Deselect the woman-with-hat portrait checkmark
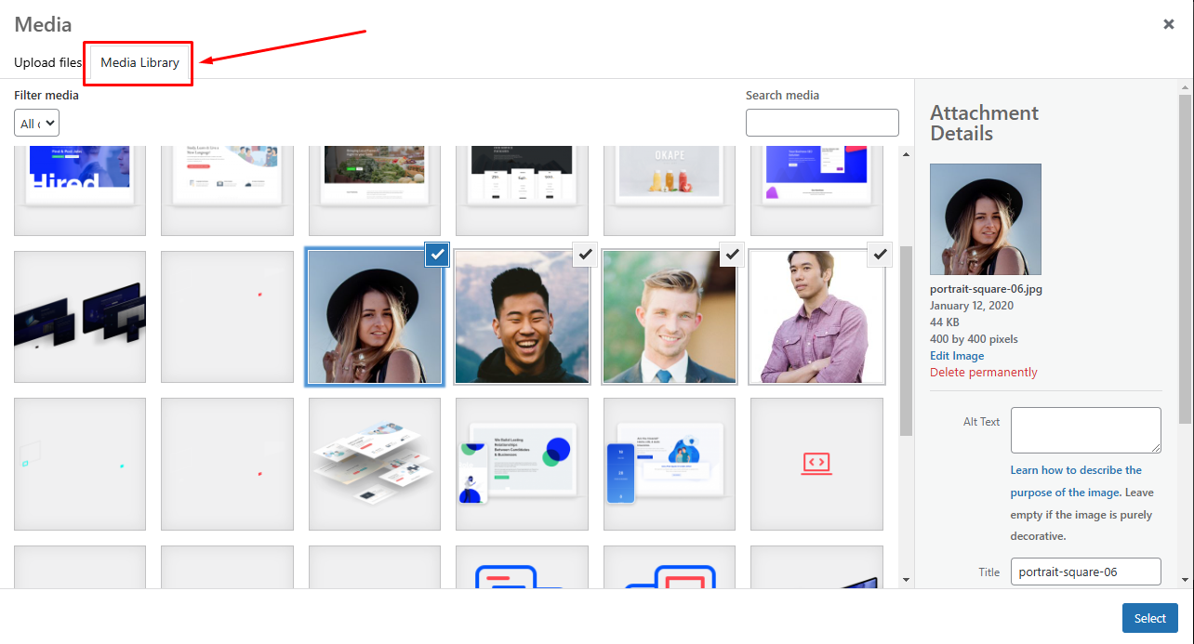This screenshot has height=644, width=1194. pos(437,254)
